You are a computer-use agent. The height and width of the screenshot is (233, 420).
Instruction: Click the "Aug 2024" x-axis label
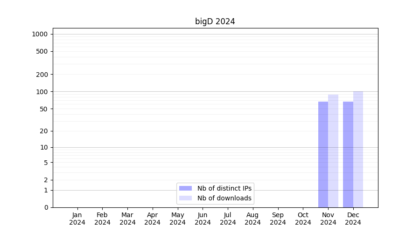point(253,219)
